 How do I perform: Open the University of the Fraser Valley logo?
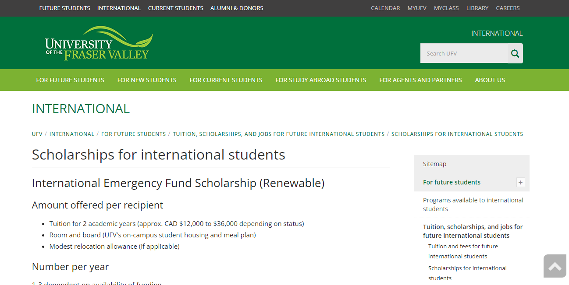coord(99,43)
